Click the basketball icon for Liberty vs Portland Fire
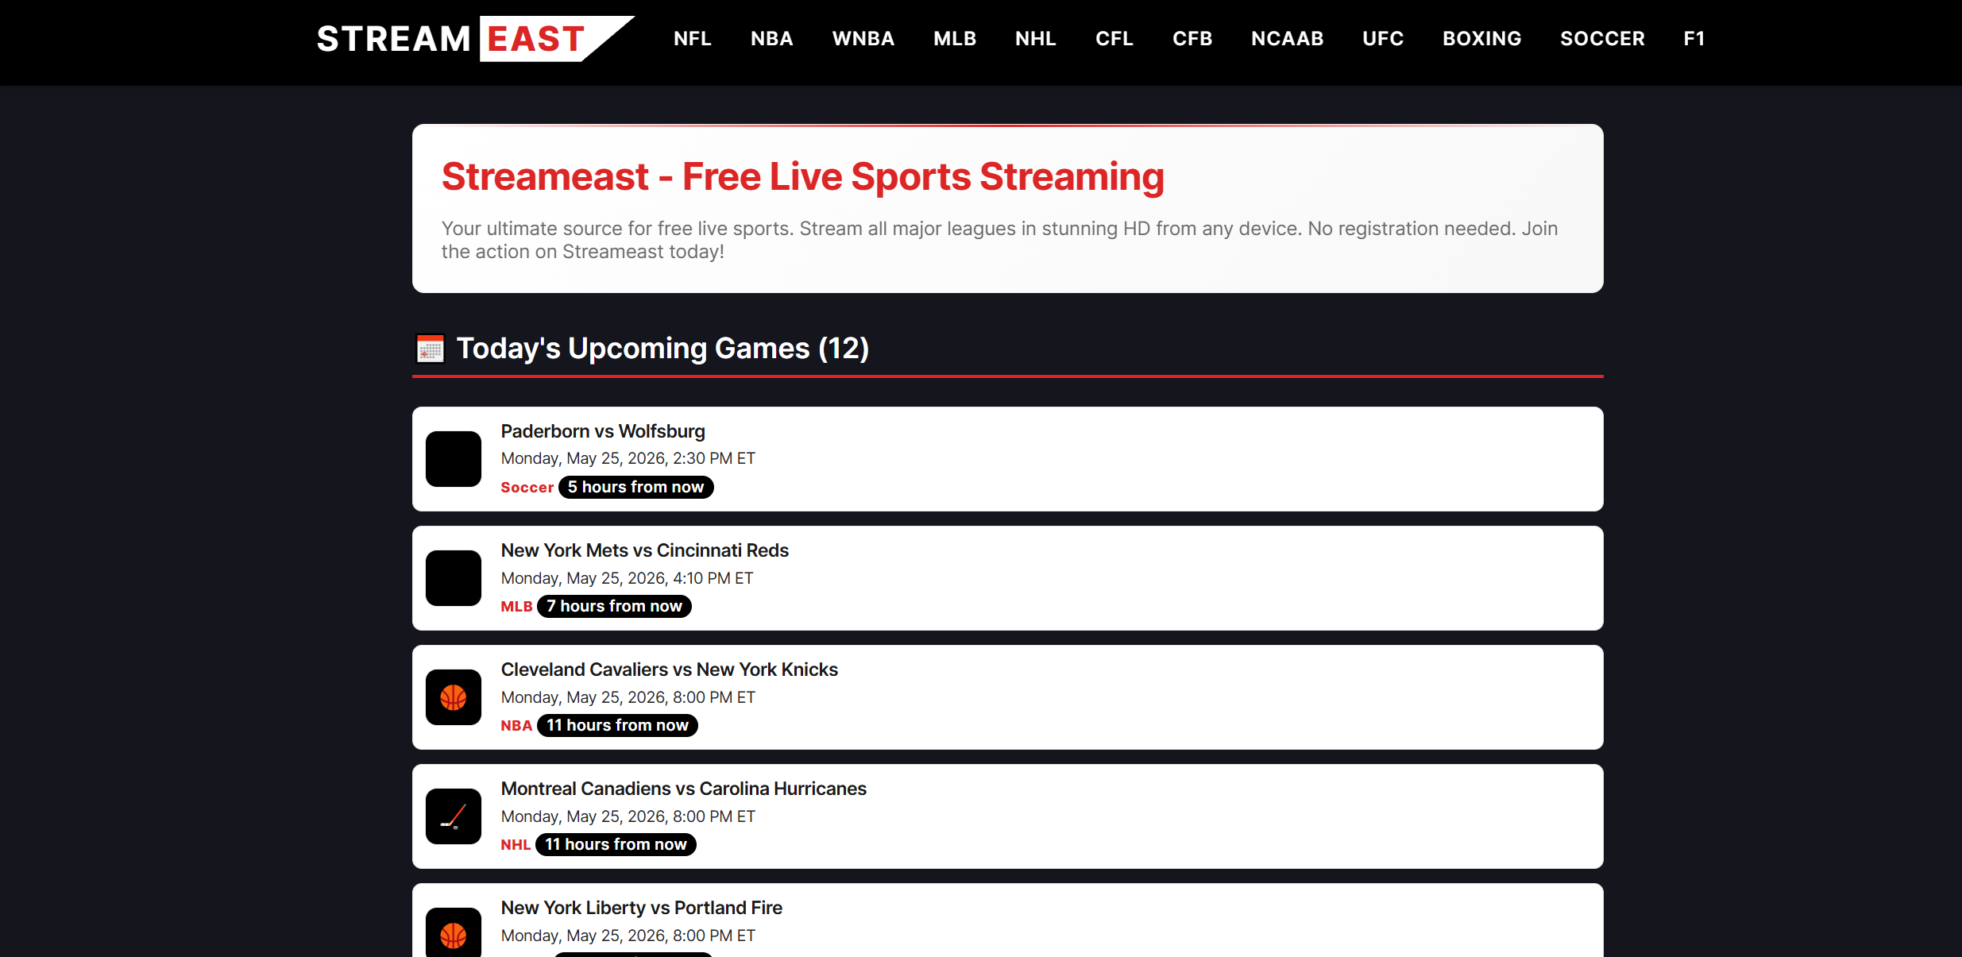Screen dimensions: 1962x957 454,932
